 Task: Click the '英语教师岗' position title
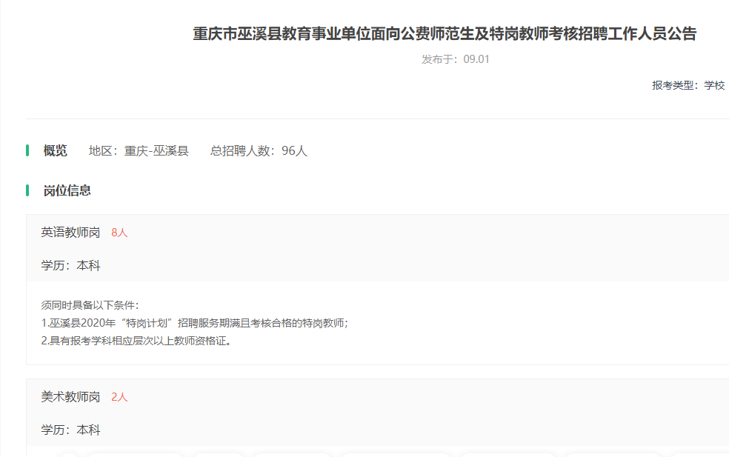[70, 233]
